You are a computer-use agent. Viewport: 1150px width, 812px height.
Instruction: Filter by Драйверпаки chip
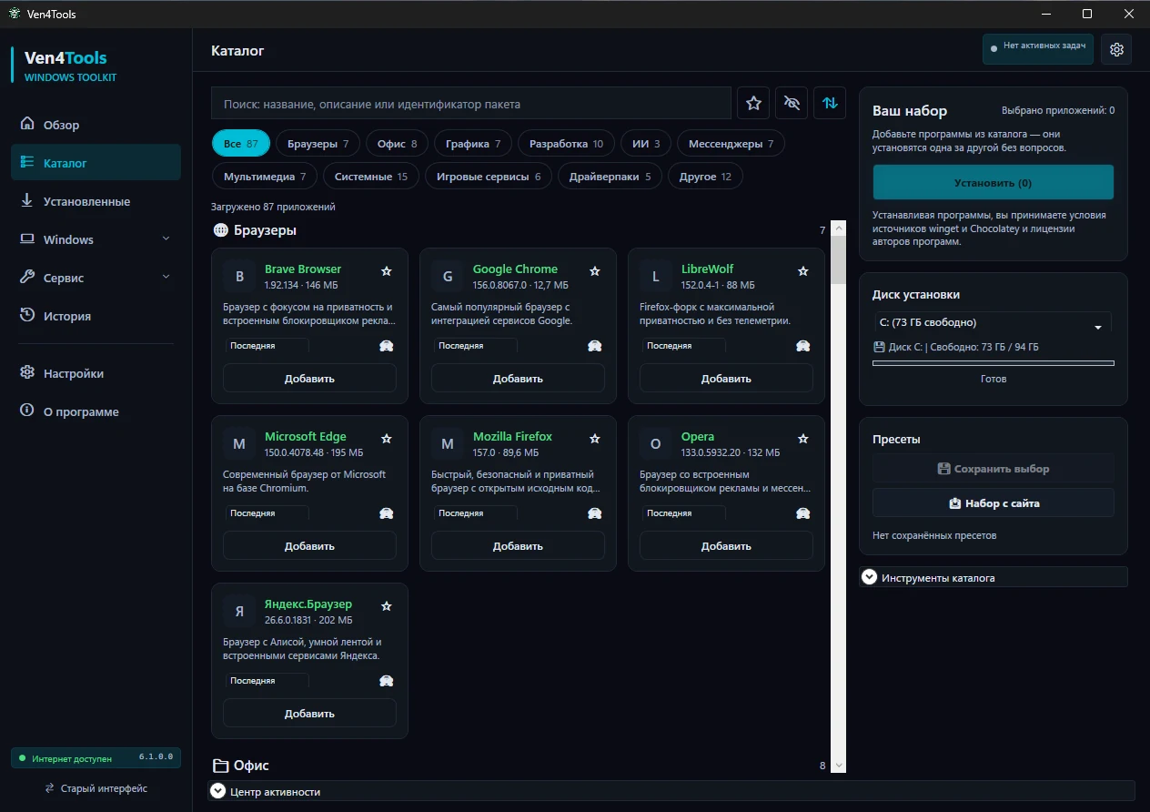pos(610,177)
